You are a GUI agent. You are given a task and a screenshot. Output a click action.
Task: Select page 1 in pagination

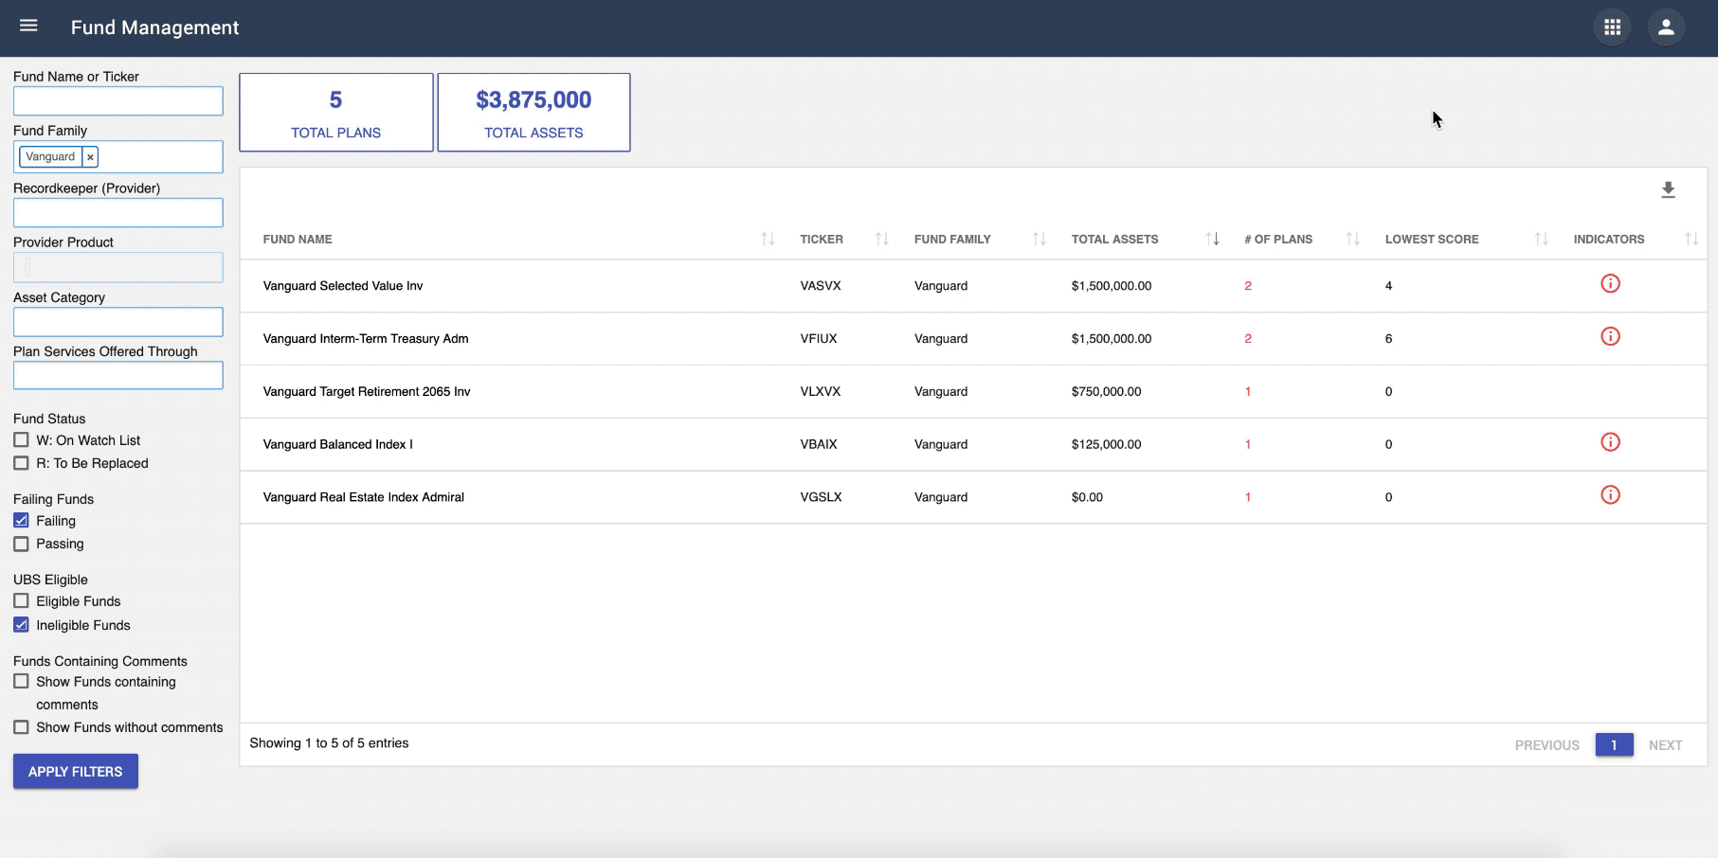tap(1614, 744)
